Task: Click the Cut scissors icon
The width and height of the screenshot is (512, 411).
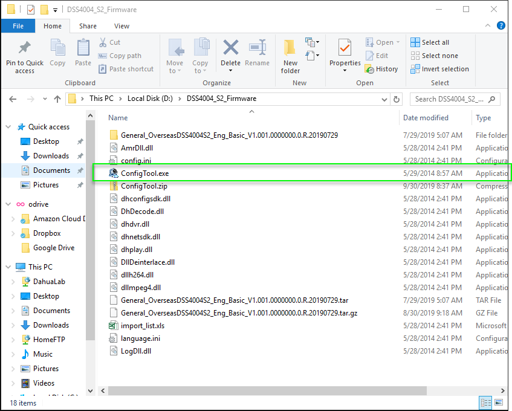Action: tap(103, 42)
